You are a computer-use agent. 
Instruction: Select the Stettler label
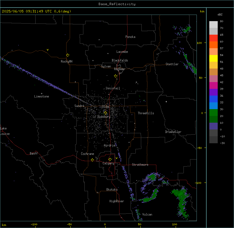click(172, 64)
